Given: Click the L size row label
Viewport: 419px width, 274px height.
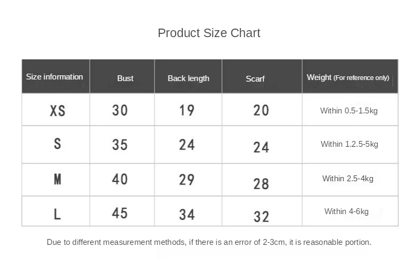Looking at the screenshot, I should 57,214.
